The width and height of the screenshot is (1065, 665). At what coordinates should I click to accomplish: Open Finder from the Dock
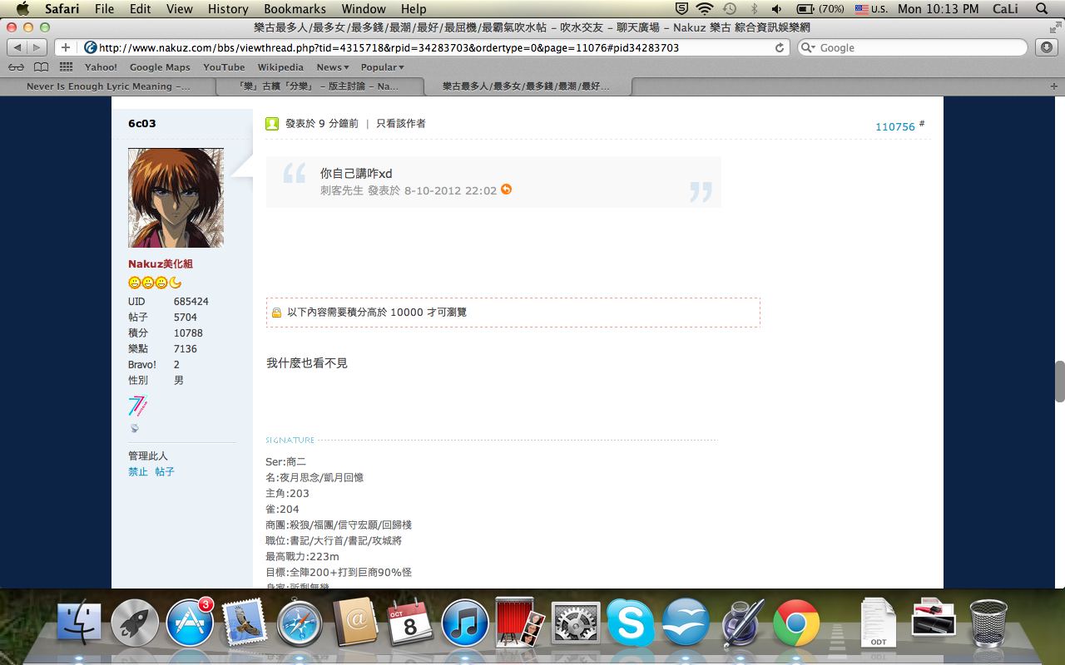[x=79, y=623]
